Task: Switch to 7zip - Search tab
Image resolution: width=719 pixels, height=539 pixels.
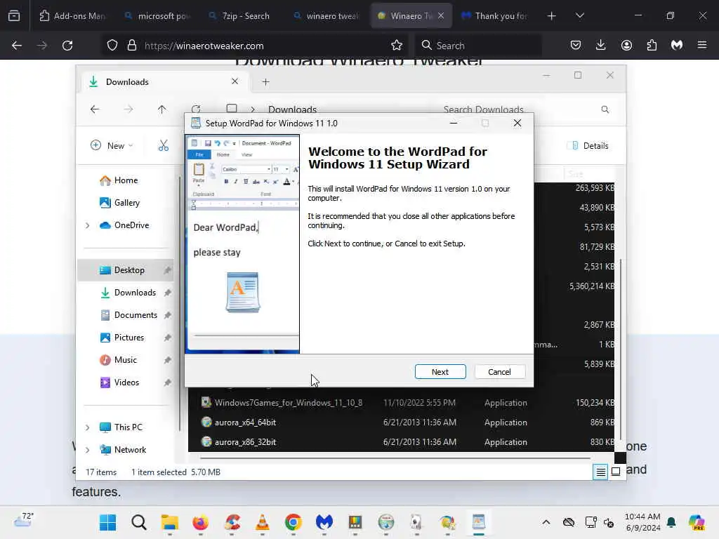Action: [240, 16]
